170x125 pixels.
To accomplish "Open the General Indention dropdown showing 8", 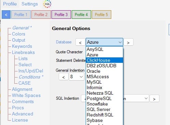I will point(76,77).
